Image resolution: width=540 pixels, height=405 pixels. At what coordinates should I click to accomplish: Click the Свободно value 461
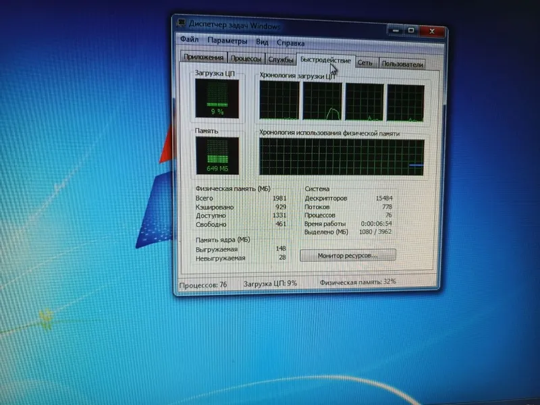coord(281,224)
